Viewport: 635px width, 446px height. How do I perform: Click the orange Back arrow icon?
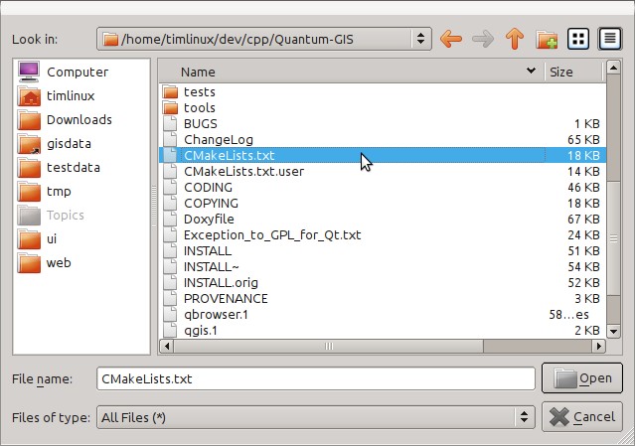(450, 39)
